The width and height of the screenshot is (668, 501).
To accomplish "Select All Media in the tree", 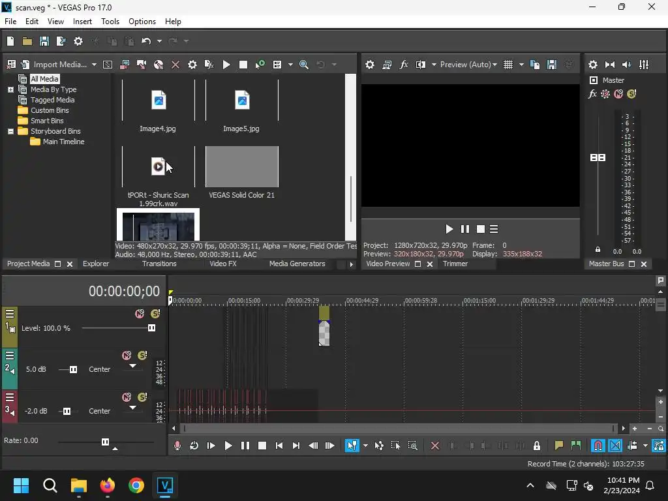I will (44, 79).
